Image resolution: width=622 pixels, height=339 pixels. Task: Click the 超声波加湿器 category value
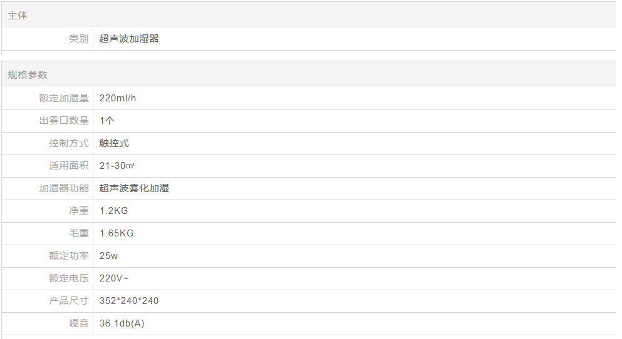click(x=129, y=39)
